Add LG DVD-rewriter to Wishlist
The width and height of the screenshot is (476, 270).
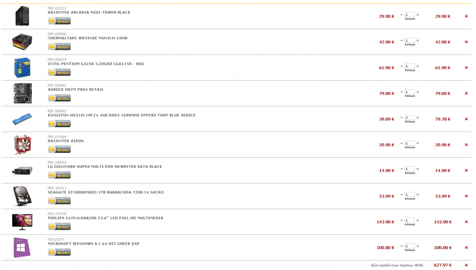[59, 175]
